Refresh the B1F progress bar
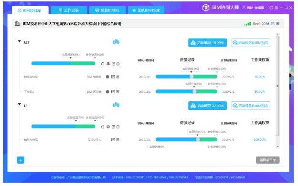298x186 pixels. tap(103, 64)
